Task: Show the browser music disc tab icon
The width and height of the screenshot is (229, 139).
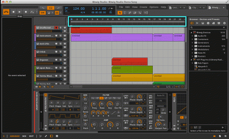Action: coord(208,23)
